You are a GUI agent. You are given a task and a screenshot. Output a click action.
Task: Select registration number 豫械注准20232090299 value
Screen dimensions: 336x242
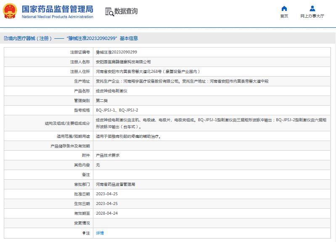pyautogui.click(x=116, y=52)
